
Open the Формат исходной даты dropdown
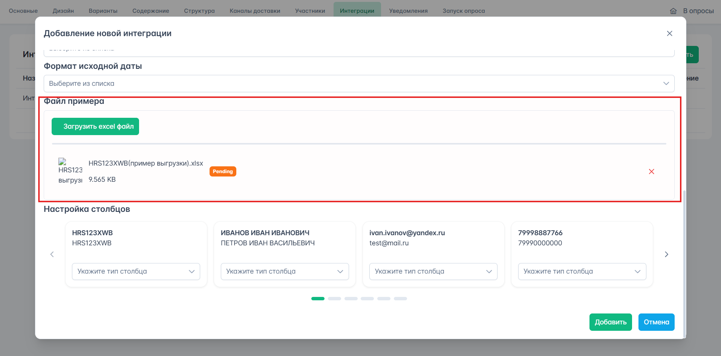tap(359, 84)
